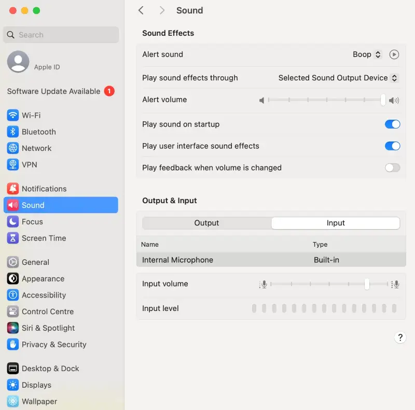Switch to the Output tab
Image resolution: width=415 pixels, height=410 pixels.
(x=206, y=223)
